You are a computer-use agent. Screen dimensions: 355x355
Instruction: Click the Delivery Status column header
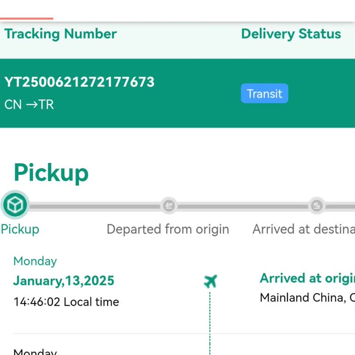tap(291, 34)
